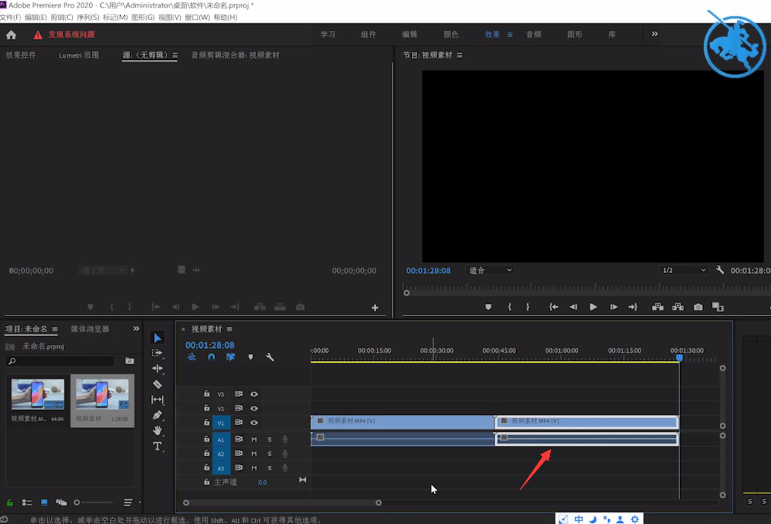Viewport: 771px width, 524px height.
Task: Open the 序列(S) menu
Action: tap(88, 17)
